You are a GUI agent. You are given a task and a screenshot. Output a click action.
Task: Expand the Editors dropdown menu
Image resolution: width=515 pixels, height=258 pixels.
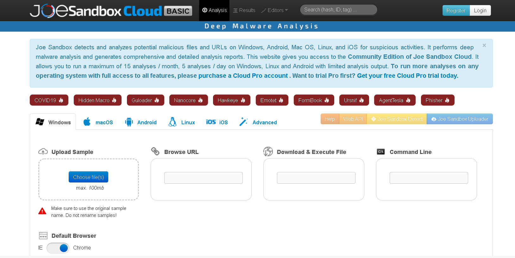tap(274, 10)
